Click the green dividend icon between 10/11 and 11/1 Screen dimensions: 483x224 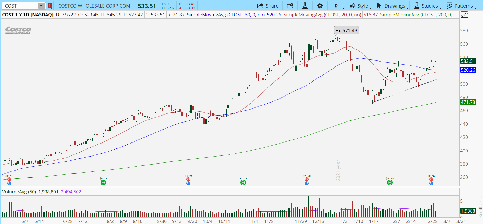coord(243,182)
